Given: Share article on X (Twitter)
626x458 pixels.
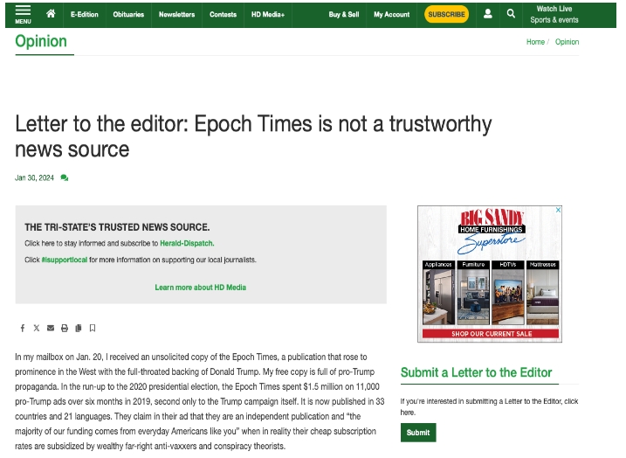Looking at the screenshot, I should click(x=37, y=328).
